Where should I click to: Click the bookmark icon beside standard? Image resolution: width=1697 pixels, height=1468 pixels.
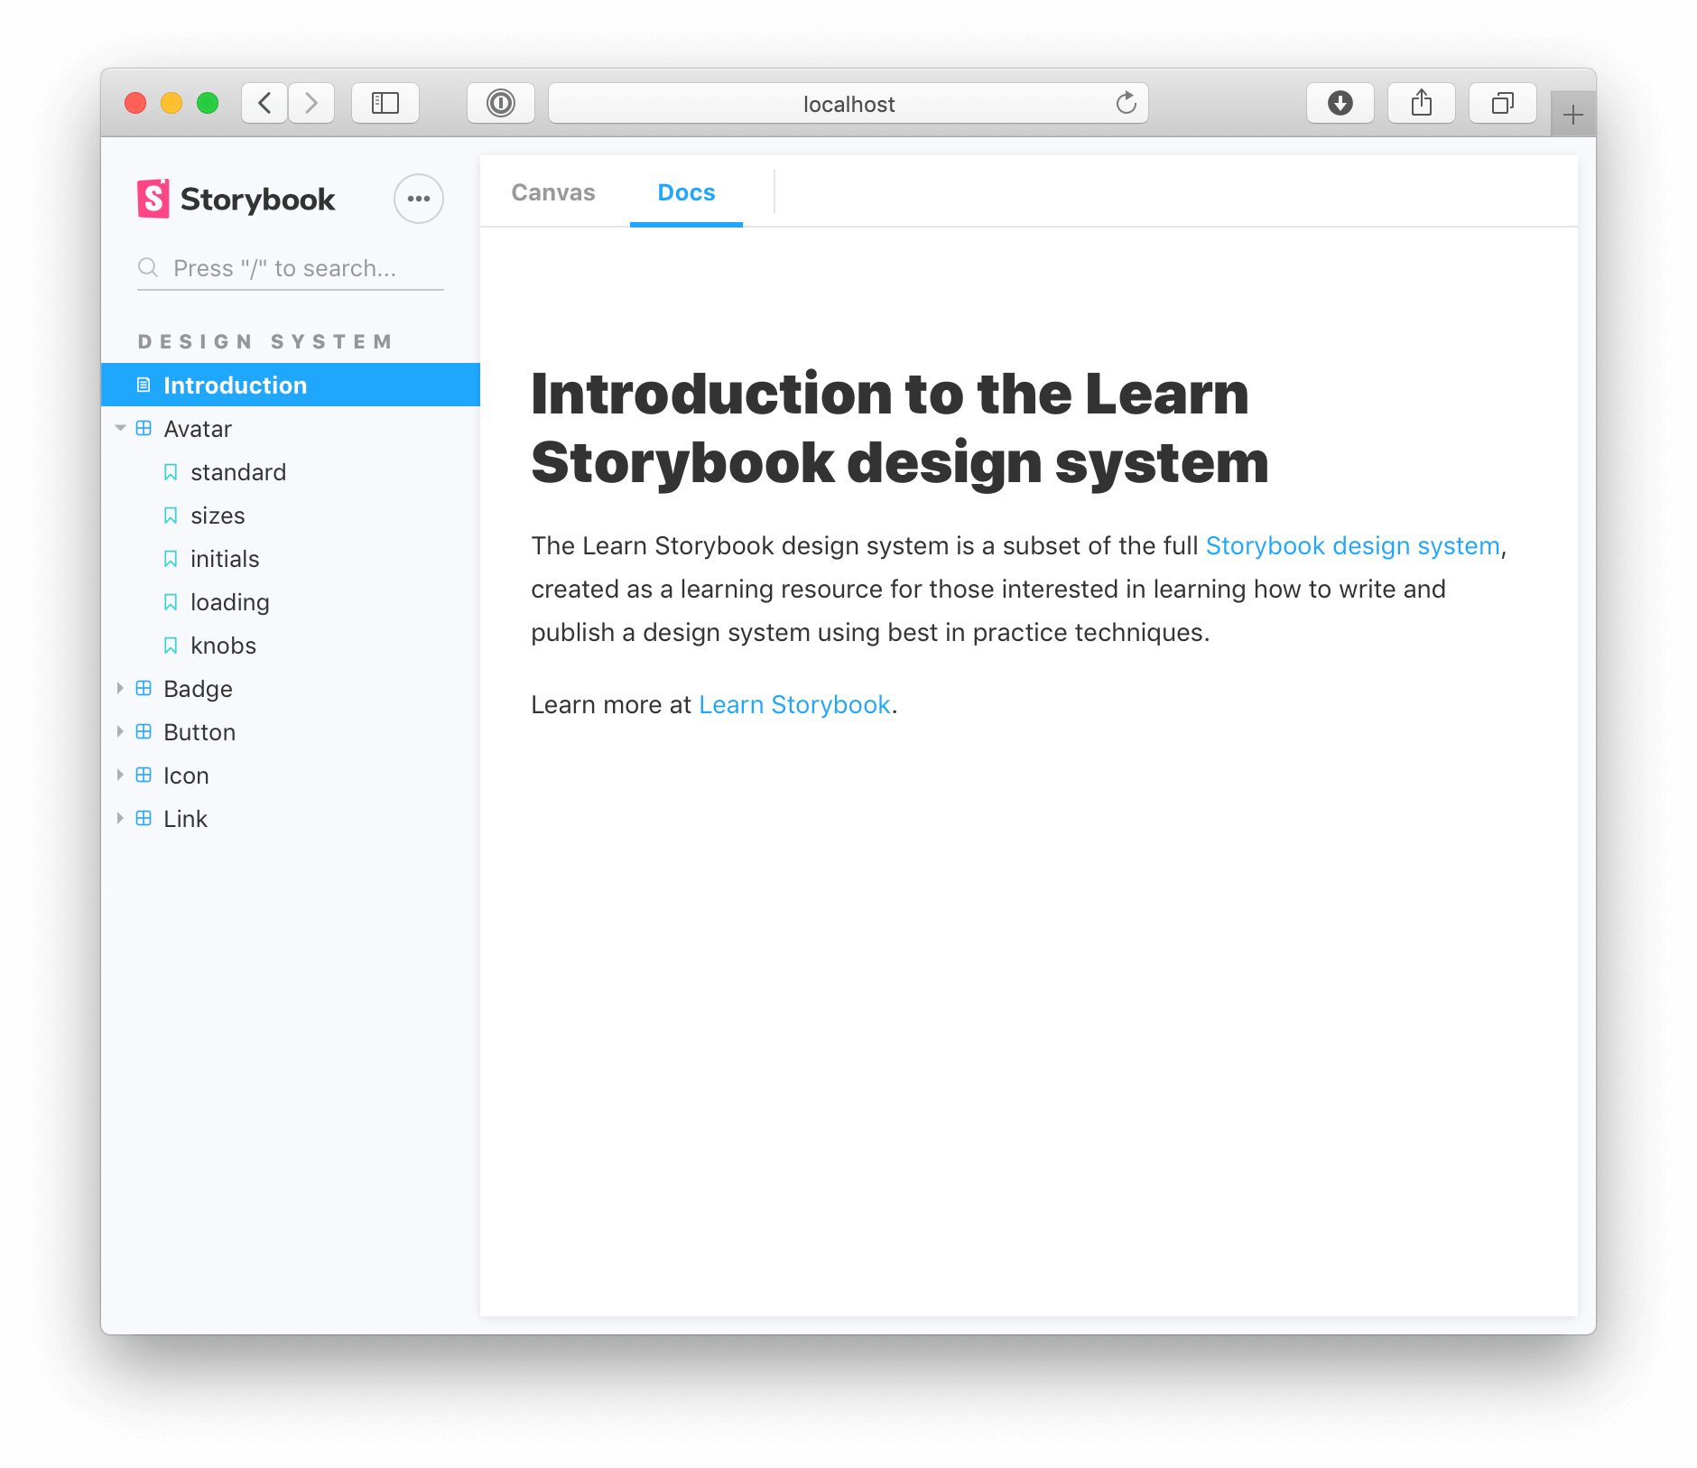pos(171,472)
